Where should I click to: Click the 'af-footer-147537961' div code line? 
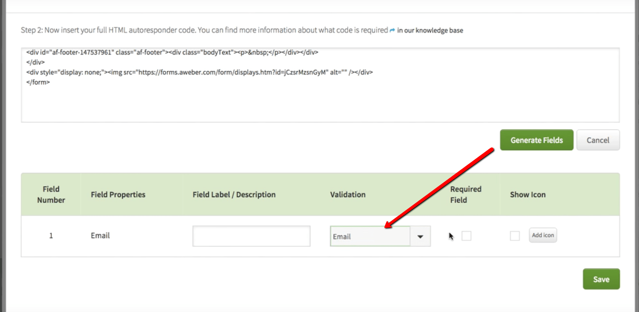click(172, 52)
